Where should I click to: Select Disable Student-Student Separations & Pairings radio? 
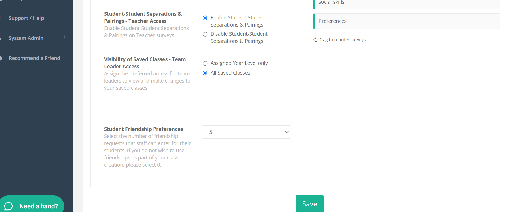(x=205, y=34)
